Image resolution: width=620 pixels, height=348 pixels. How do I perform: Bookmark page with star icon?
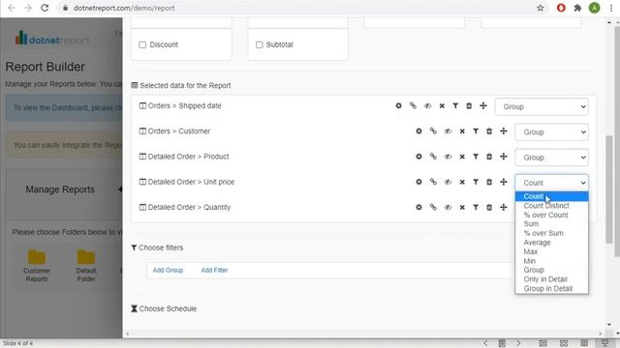click(541, 8)
